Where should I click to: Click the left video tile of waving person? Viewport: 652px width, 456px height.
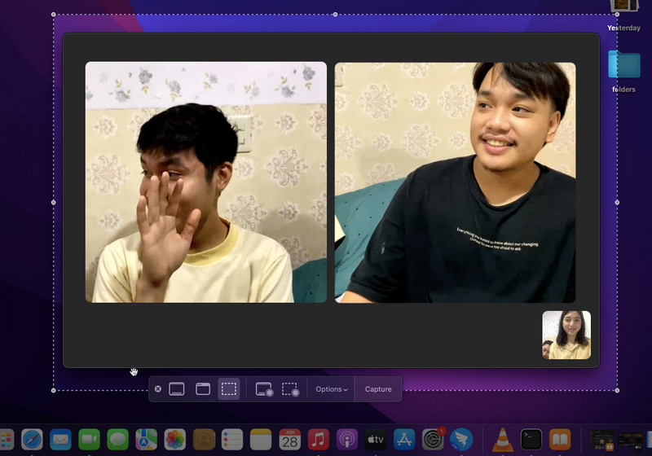click(x=206, y=182)
